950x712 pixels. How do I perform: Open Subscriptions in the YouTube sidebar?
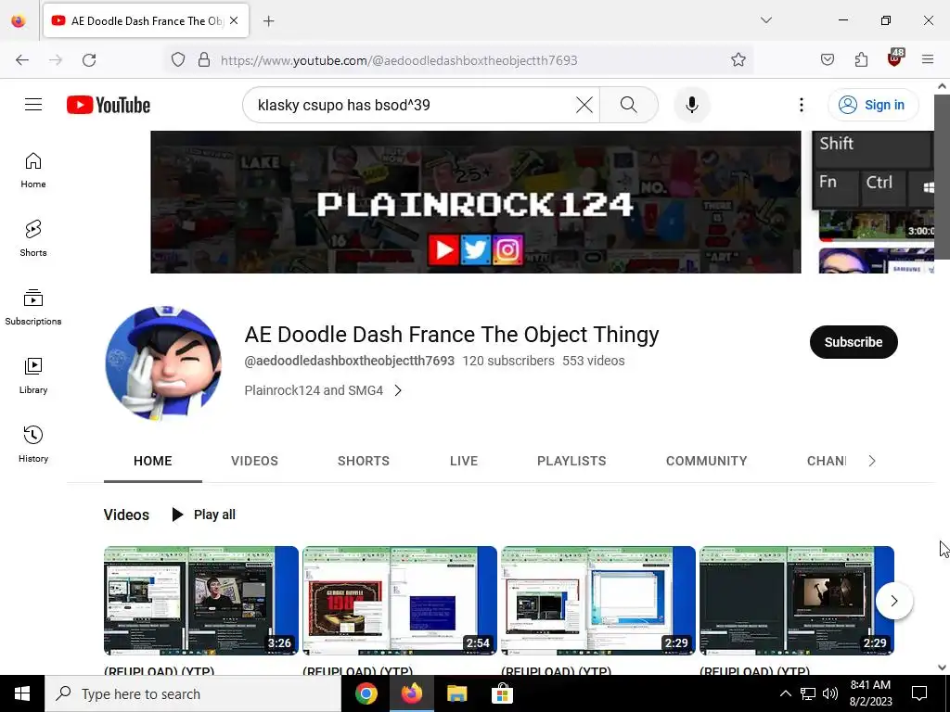click(33, 307)
